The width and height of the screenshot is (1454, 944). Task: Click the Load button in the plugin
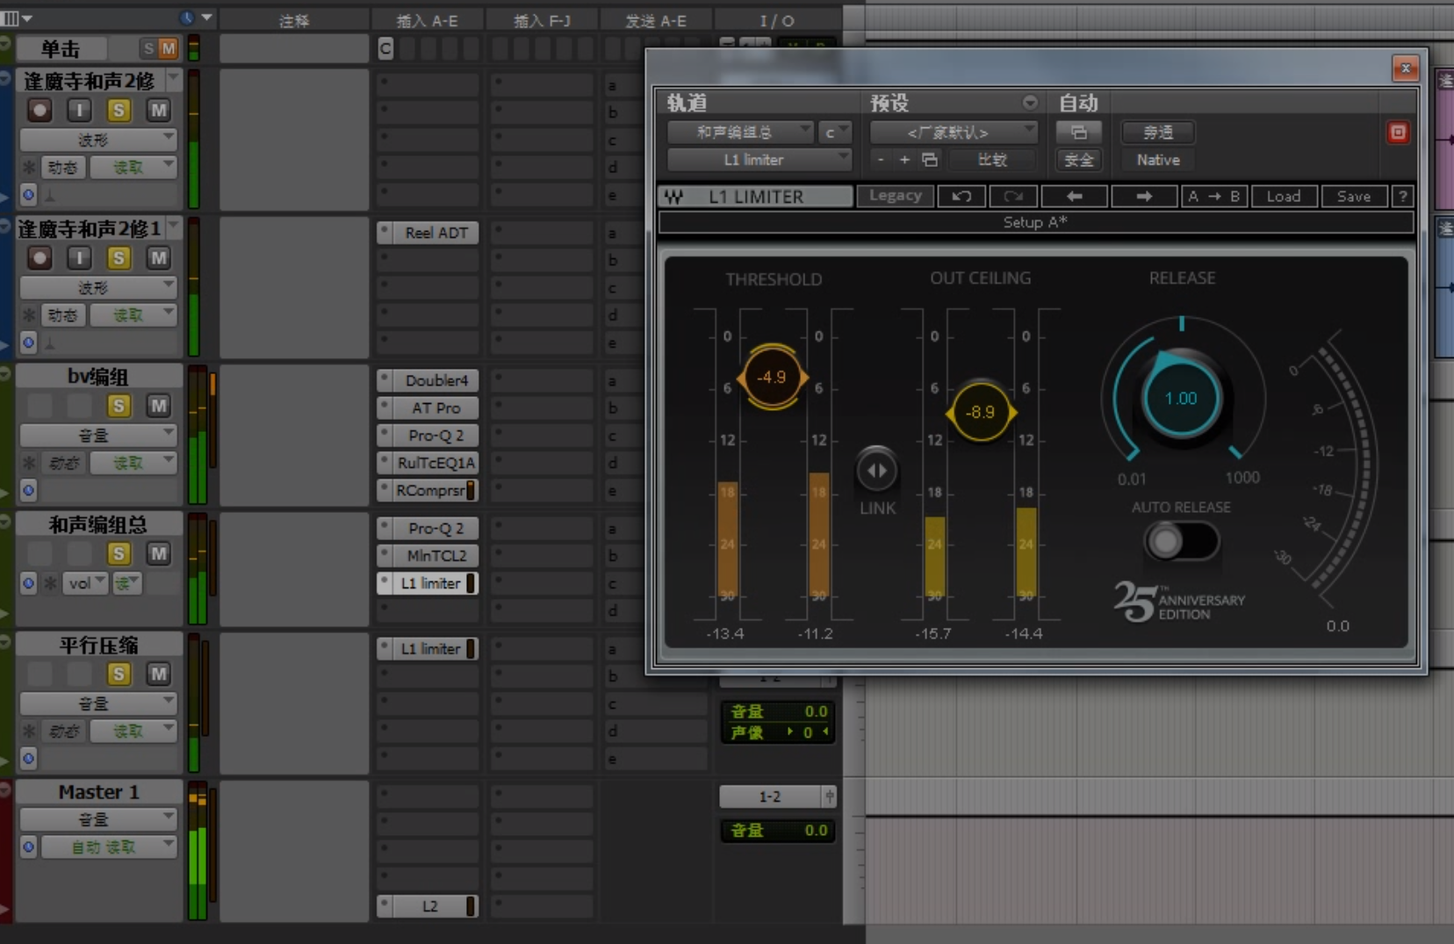pos(1284,196)
